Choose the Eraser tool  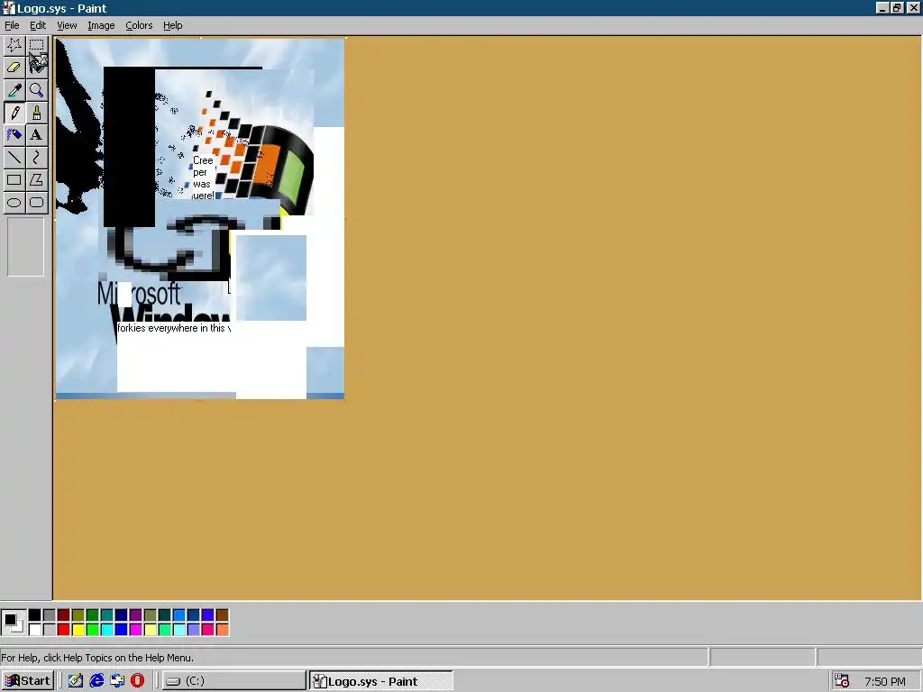click(14, 68)
